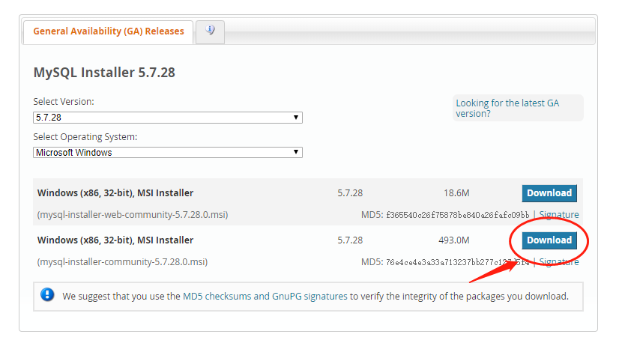
Task: Select the file name mysql-installer-web-community-5.7.28.0.msi
Action: tap(133, 215)
